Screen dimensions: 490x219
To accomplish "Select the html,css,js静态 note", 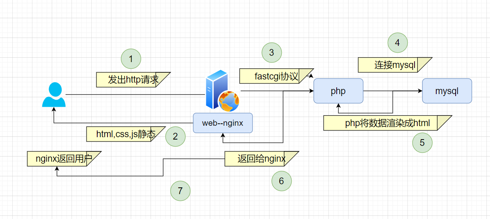I will (x=125, y=134).
